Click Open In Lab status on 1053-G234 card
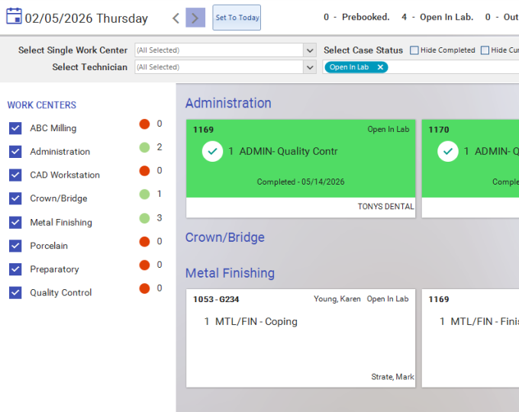Image resolution: width=519 pixels, height=412 pixels. pyautogui.click(x=388, y=299)
